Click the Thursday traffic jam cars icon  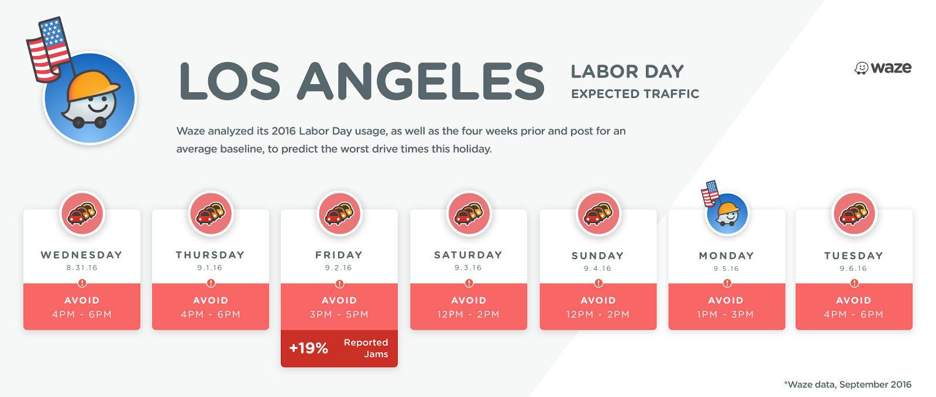(211, 214)
